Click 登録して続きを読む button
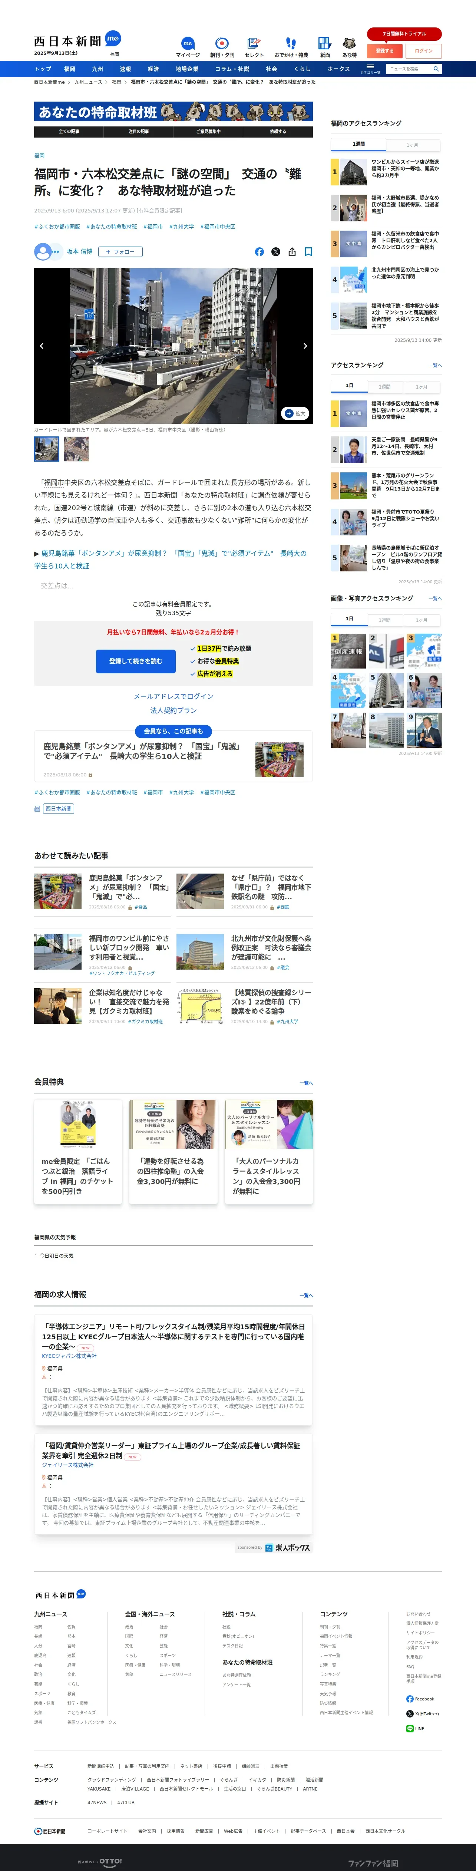Viewport: 476px width, 1871px height. click(x=136, y=661)
